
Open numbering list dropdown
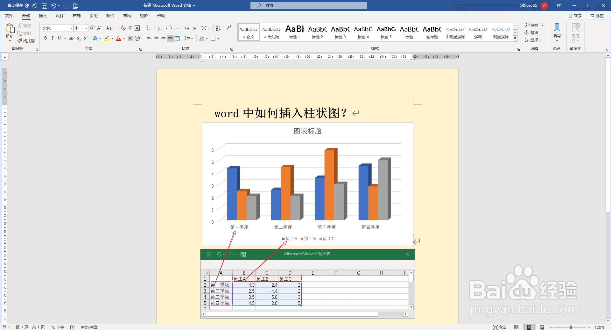(x=166, y=28)
